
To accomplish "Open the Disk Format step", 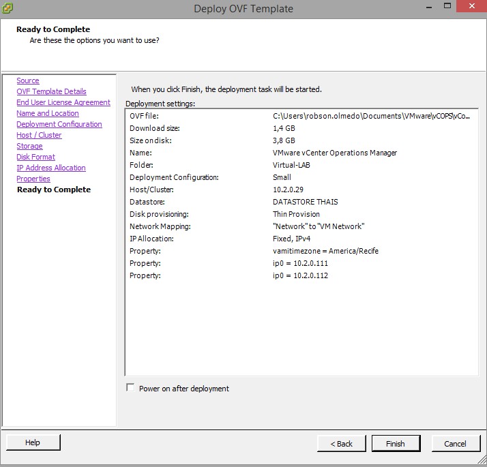I will (x=35, y=157).
